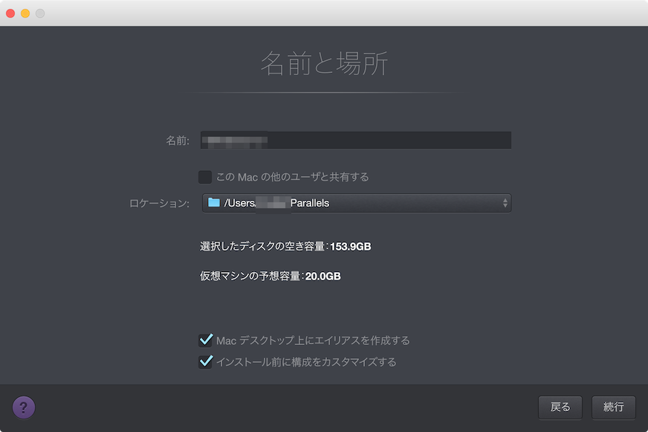Click the blue folder icon in location field
The image size is (648, 432).
click(x=214, y=202)
